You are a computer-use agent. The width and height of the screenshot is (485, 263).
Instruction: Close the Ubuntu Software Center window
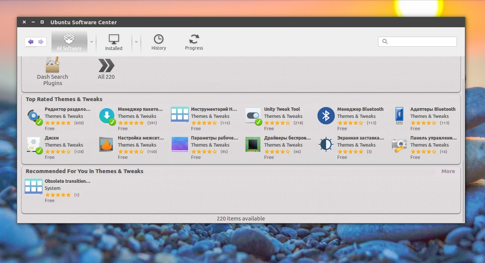(x=24, y=22)
